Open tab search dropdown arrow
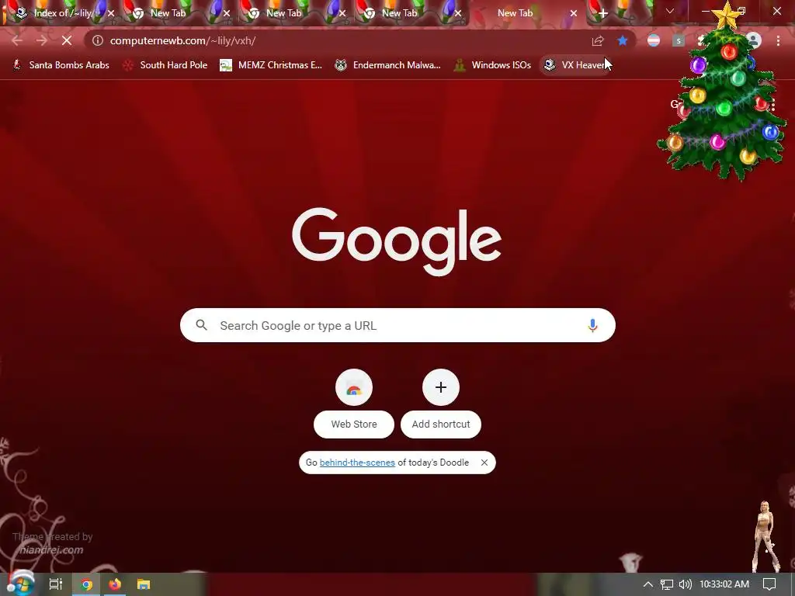 click(670, 11)
